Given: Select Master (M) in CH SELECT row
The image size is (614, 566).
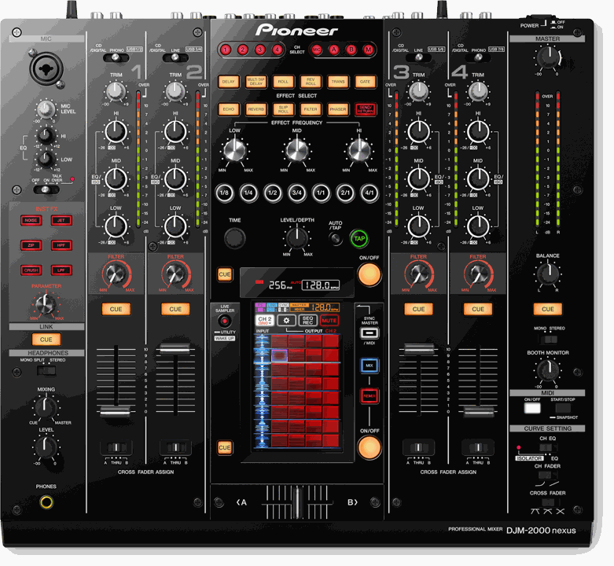Looking at the screenshot, I should 368,50.
